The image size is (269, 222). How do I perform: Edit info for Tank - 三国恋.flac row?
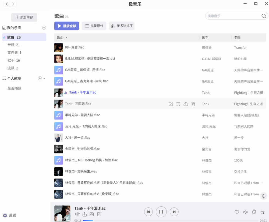171,104
